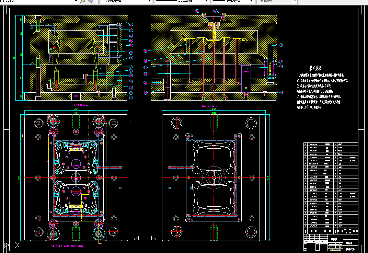This screenshot has width=368, height=253.
Task: Pick part balloon number 11
Action: [x=131, y=41]
